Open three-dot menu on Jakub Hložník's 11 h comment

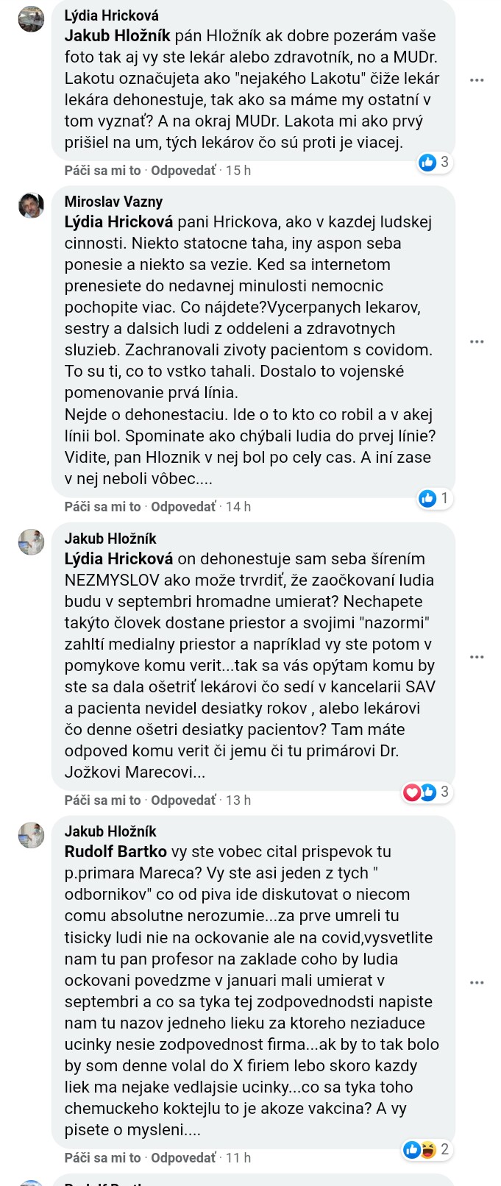(x=477, y=982)
